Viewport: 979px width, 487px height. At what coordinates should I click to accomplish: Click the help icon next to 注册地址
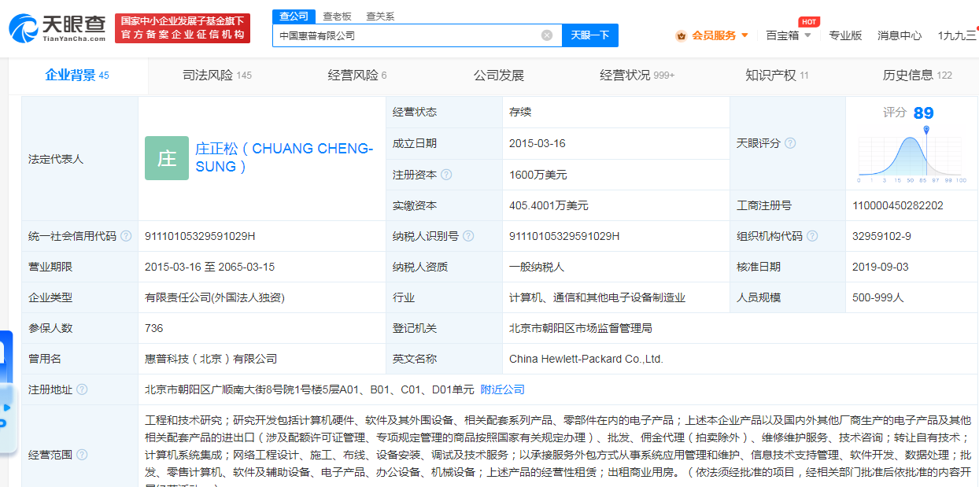82,389
